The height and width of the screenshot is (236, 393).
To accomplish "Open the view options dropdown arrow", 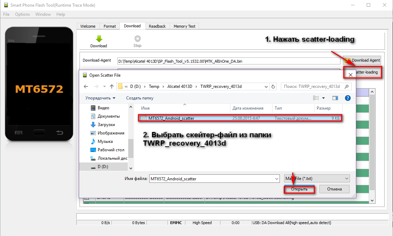I will (x=323, y=98).
